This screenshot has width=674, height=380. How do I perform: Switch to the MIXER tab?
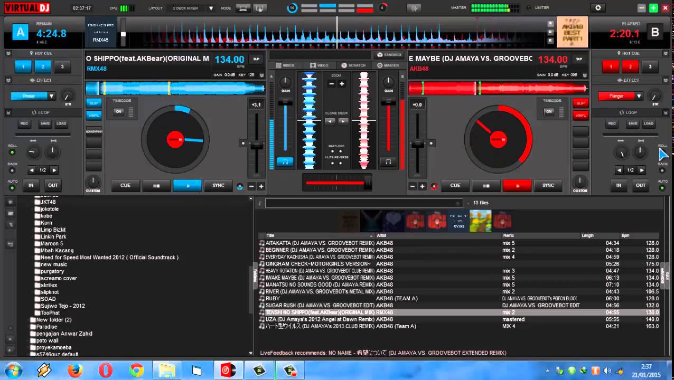(285, 65)
